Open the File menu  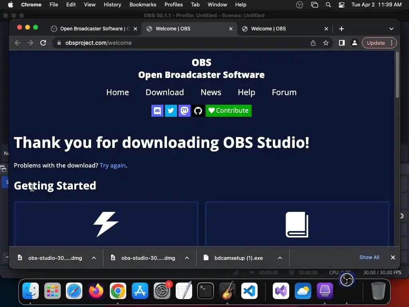(x=54, y=5)
